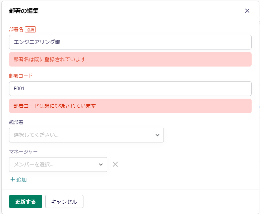Image resolution: width=260 pixels, height=214 pixels.
Task: Click the 親部署 field label
Action: point(16,122)
